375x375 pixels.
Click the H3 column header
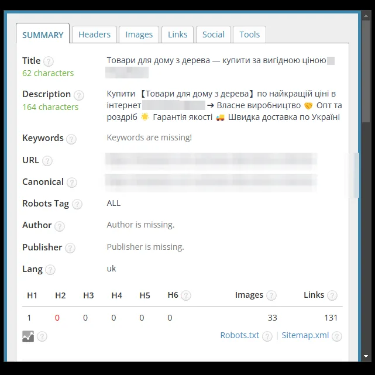tap(88, 295)
